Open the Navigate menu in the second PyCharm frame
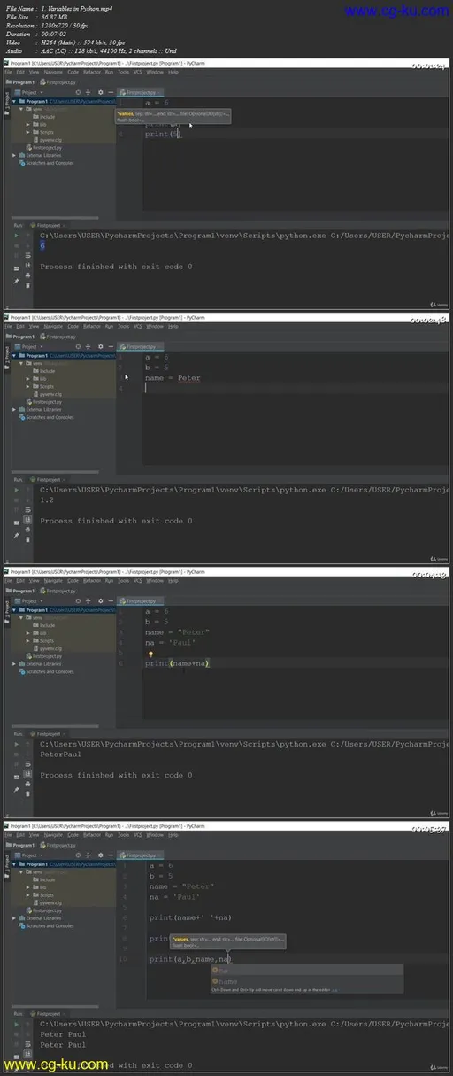 pyautogui.click(x=55, y=326)
